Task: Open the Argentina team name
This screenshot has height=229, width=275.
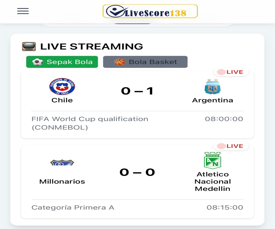Action: click(x=212, y=100)
